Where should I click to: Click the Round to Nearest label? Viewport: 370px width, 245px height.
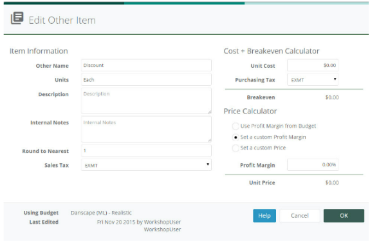pyautogui.click(x=46, y=151)
